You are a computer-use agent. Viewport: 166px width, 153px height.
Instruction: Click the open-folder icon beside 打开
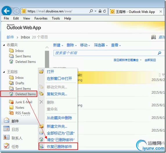click(x=41, y=71)
